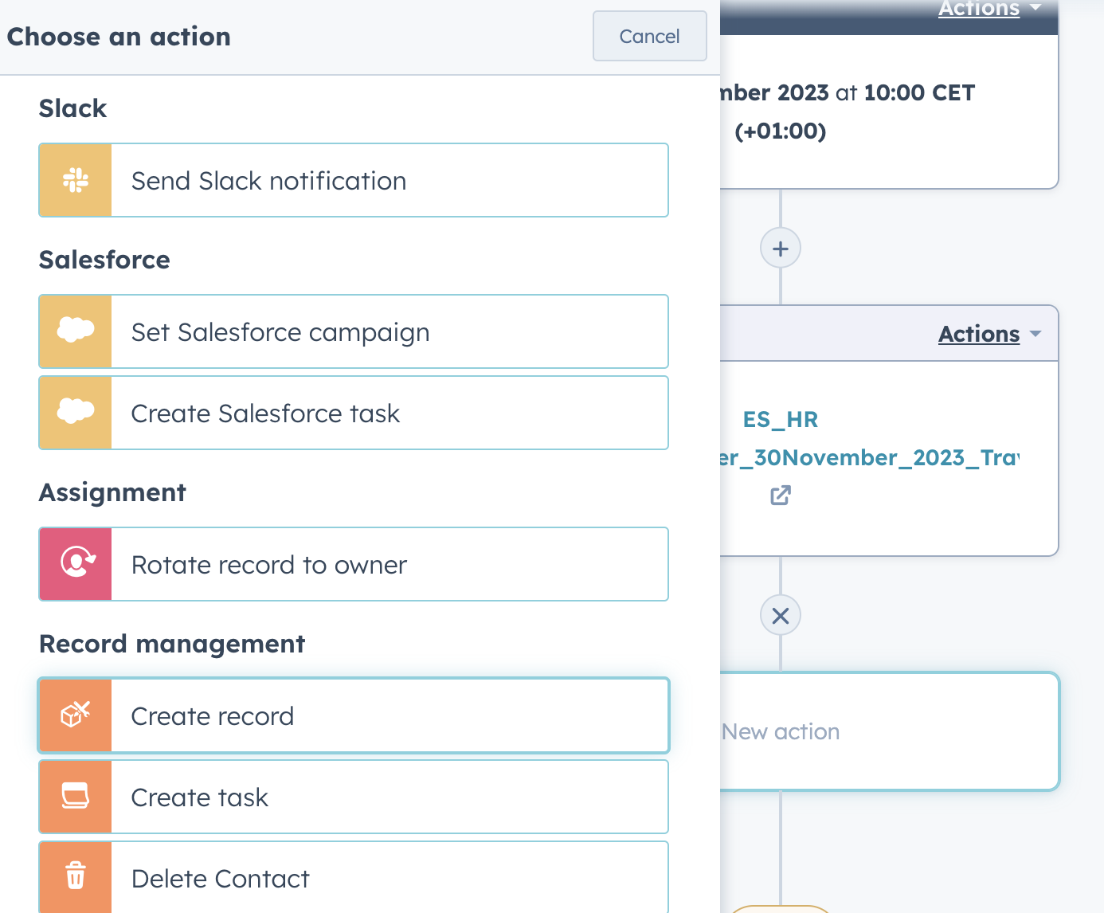Click the rotate icon on Rotate record to owner

point(75,564)
